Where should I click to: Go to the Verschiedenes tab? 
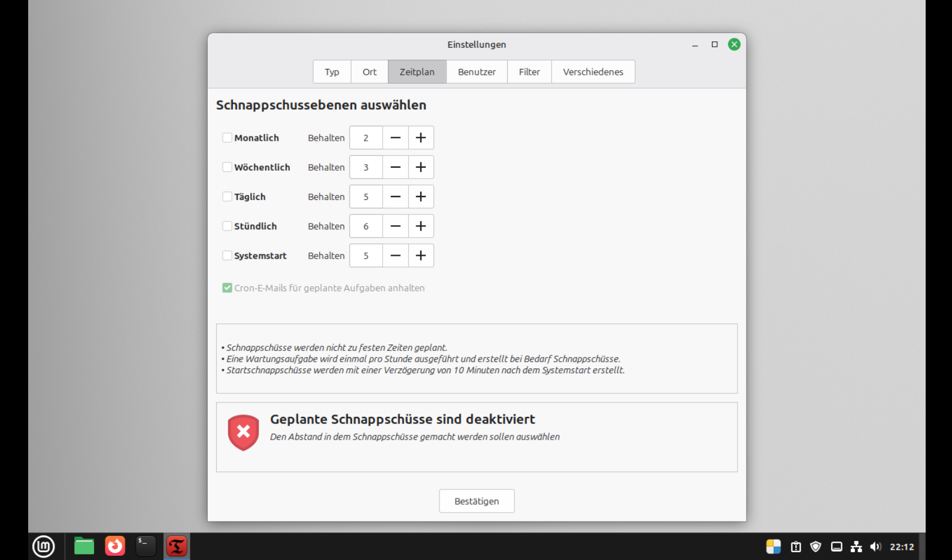coord(593,72)
